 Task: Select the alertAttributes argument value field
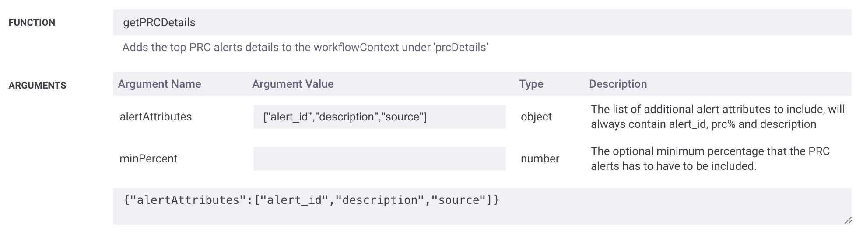click(x=379, y=117)
